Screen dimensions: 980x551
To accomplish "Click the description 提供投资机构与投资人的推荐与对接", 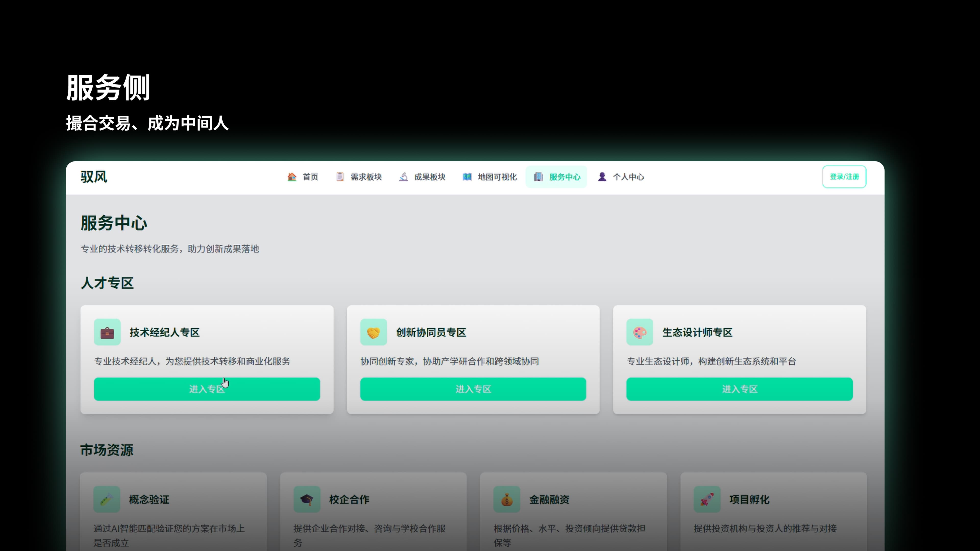I will [x=765, y=529].
